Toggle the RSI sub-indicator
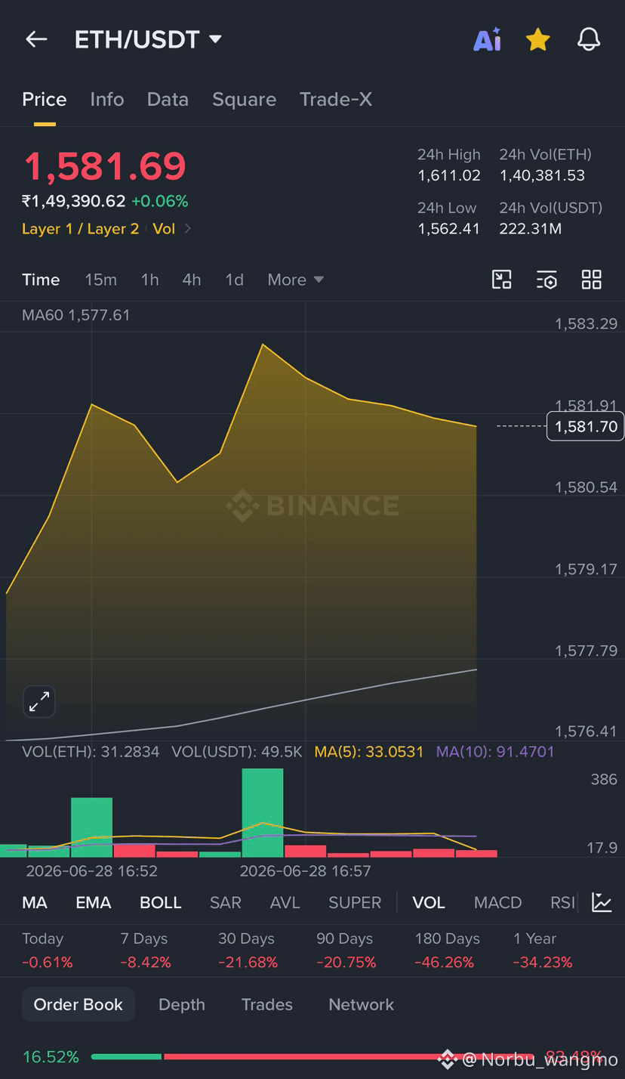625x1079 pixels. point(562,902)
